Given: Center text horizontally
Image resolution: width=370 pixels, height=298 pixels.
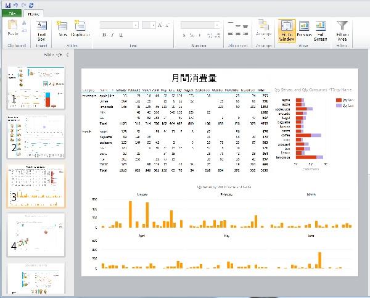Looking at the screenshot, I should (238, 34).
